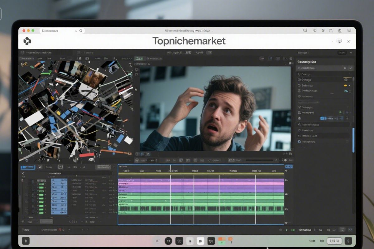The image size is (374, 249).
Task: Toggle the first green track enable indicator
Action: 41,184
